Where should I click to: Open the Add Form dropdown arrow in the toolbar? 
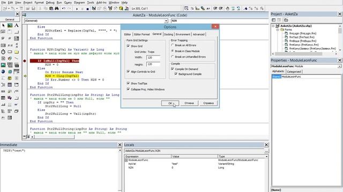coord(17,9)
